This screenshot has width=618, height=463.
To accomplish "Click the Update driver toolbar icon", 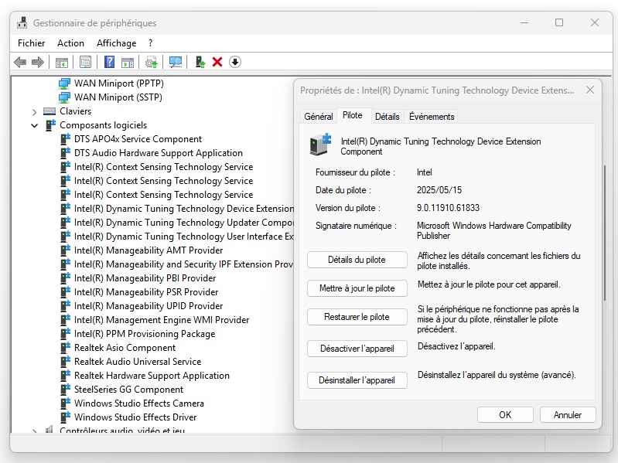I will pyautogui.click(x=151, y=62).
